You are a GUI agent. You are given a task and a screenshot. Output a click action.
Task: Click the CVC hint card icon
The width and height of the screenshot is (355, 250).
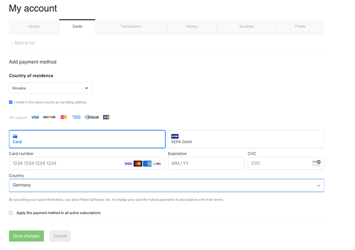[x=316, y=163]
